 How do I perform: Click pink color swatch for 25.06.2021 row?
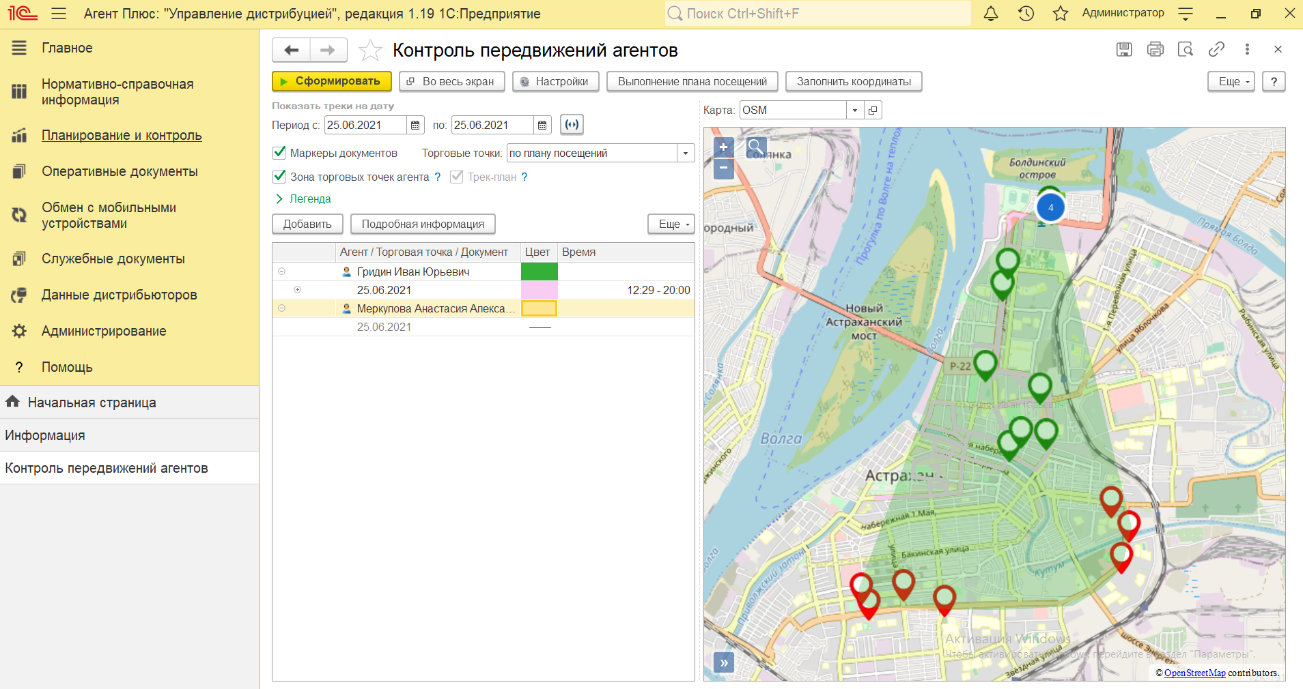point(540,290)
